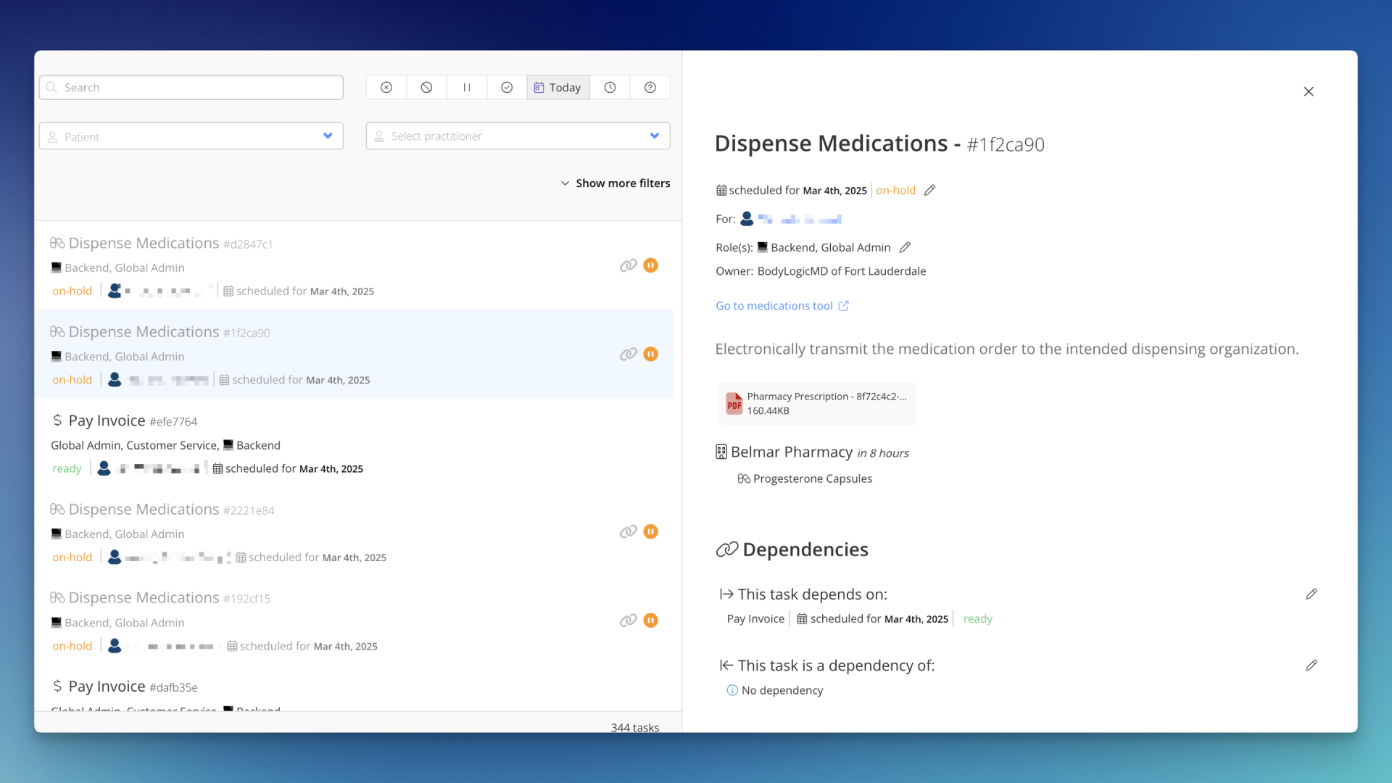Filter tasks by cancelled status

pos(386,87)
